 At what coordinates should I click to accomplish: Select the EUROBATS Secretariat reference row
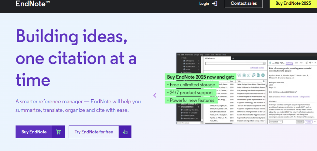pyautogui.click(x=235, y=112)
